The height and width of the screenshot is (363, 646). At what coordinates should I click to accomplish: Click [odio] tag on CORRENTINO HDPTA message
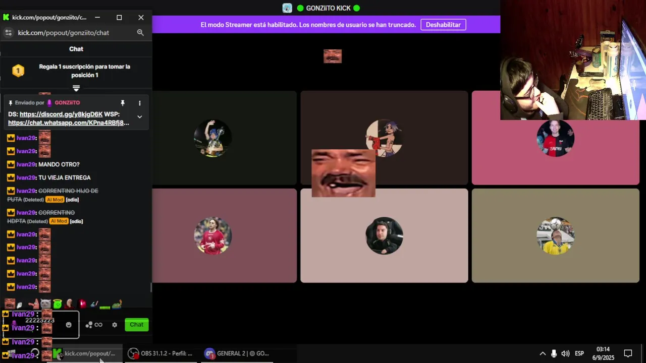point(76,221)
